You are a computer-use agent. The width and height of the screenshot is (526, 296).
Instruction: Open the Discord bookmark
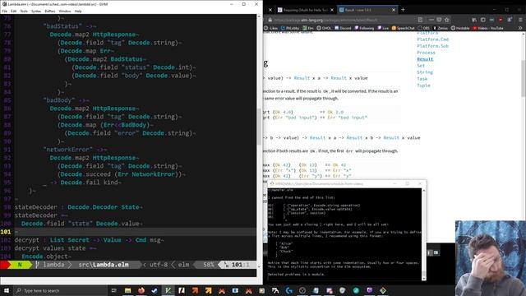point(343,28)
